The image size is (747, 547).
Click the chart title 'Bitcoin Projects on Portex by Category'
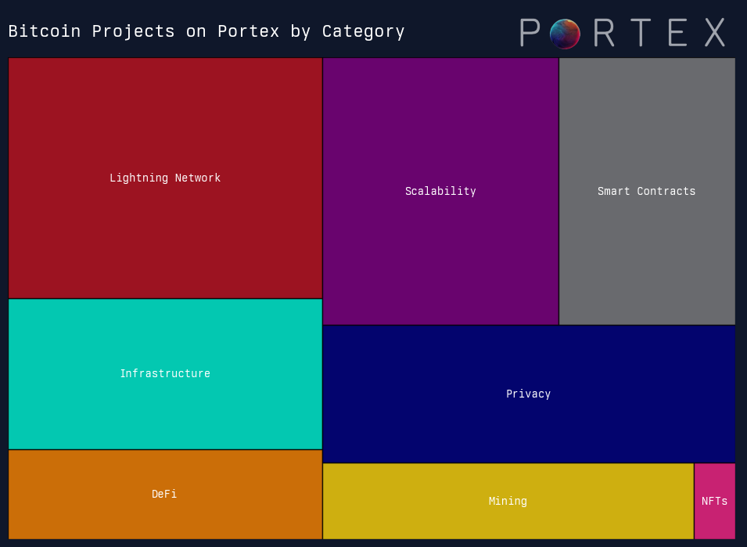(x=207, y=31)
